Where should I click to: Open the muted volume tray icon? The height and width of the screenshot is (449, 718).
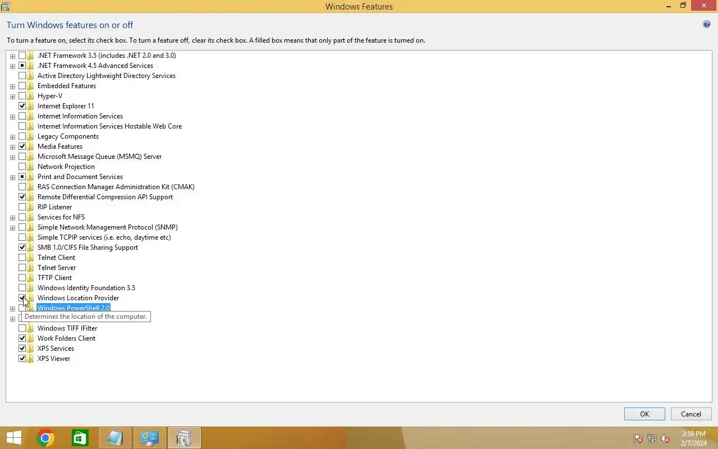coord(665,438)
